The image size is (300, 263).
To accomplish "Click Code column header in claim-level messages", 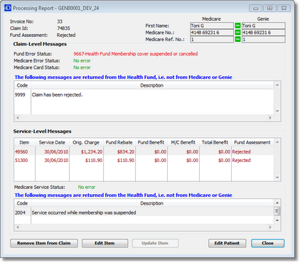I will [x=22, y=85].
